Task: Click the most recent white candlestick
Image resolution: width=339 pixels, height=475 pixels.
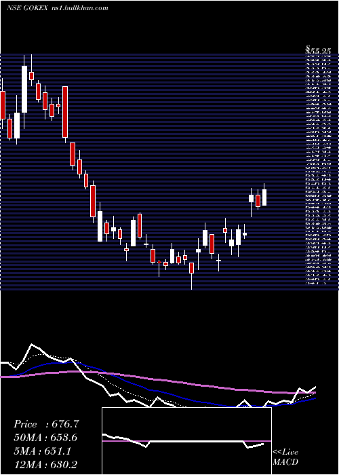Action: pos(264,197)
